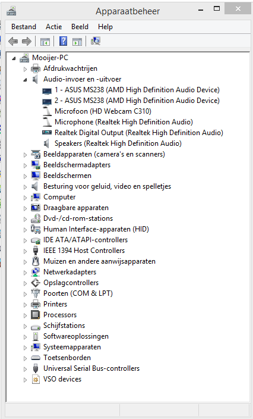Click the Toetsenborden keyboard icon

click(x=36, y=358)
